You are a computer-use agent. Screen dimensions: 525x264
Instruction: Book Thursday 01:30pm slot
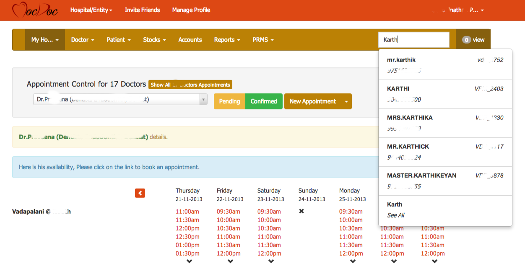[x=187, y=254]
